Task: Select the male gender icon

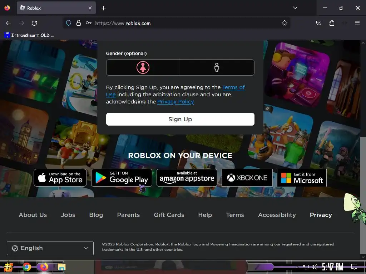Action: coord(217,67)
